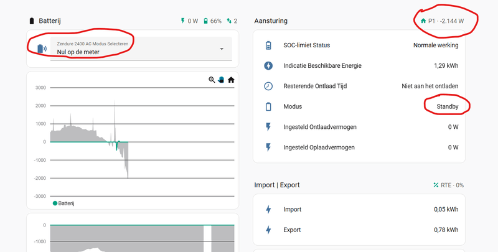498x252 pixels.
Task: Open the RTE 0% efficiency chip
Action: point(448,185)
